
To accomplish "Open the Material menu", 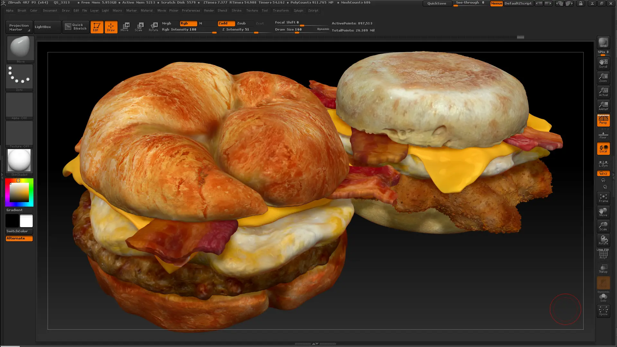I will 147,11.
